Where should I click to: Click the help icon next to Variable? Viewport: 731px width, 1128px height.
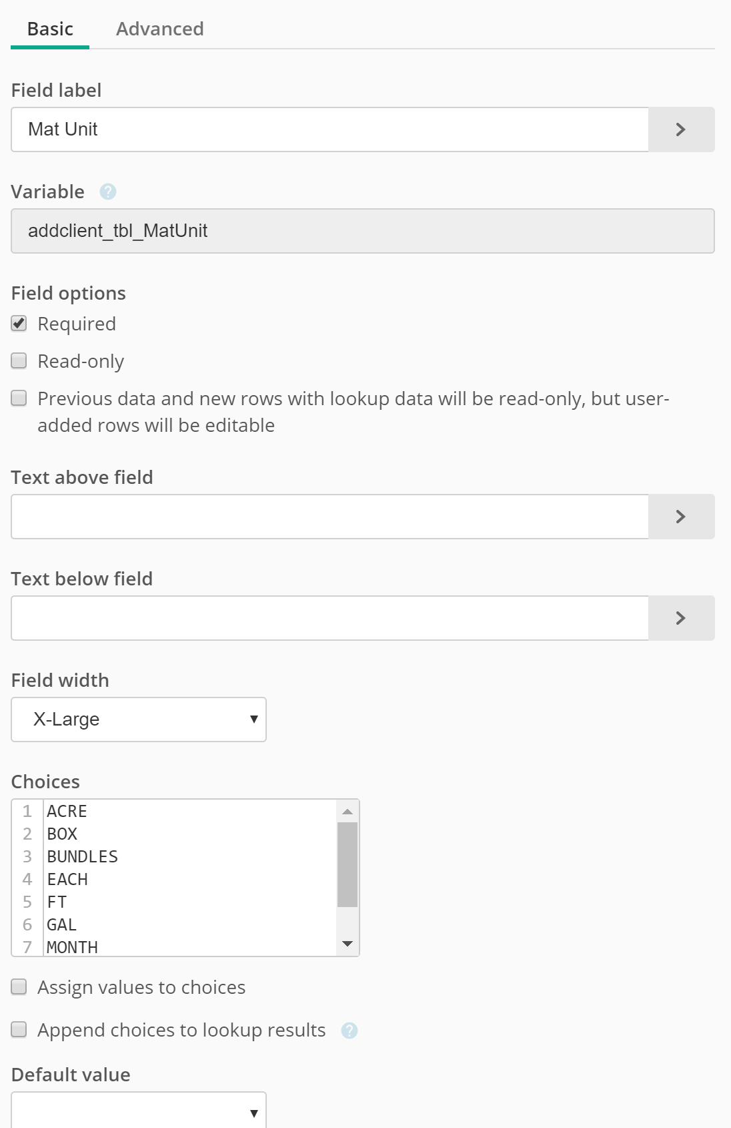tap(107, 192)
